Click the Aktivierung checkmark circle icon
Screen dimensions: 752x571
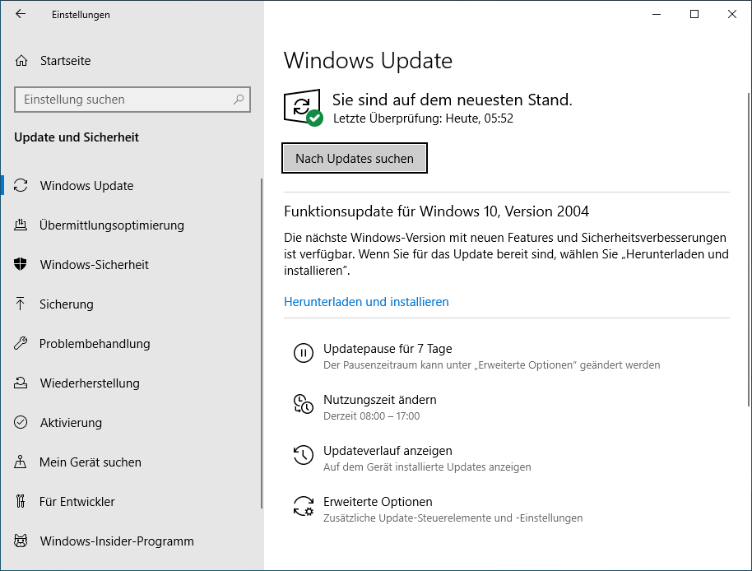pos(21,423)
